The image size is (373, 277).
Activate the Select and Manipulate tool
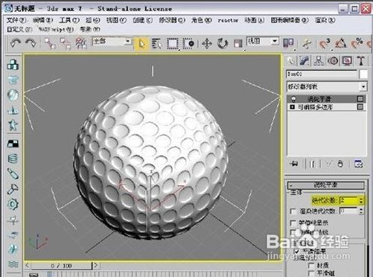point(307,44)
